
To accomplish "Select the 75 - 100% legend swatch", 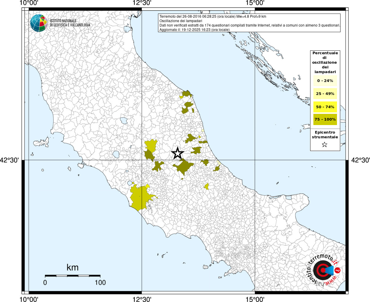I will [x=325, y=119].
